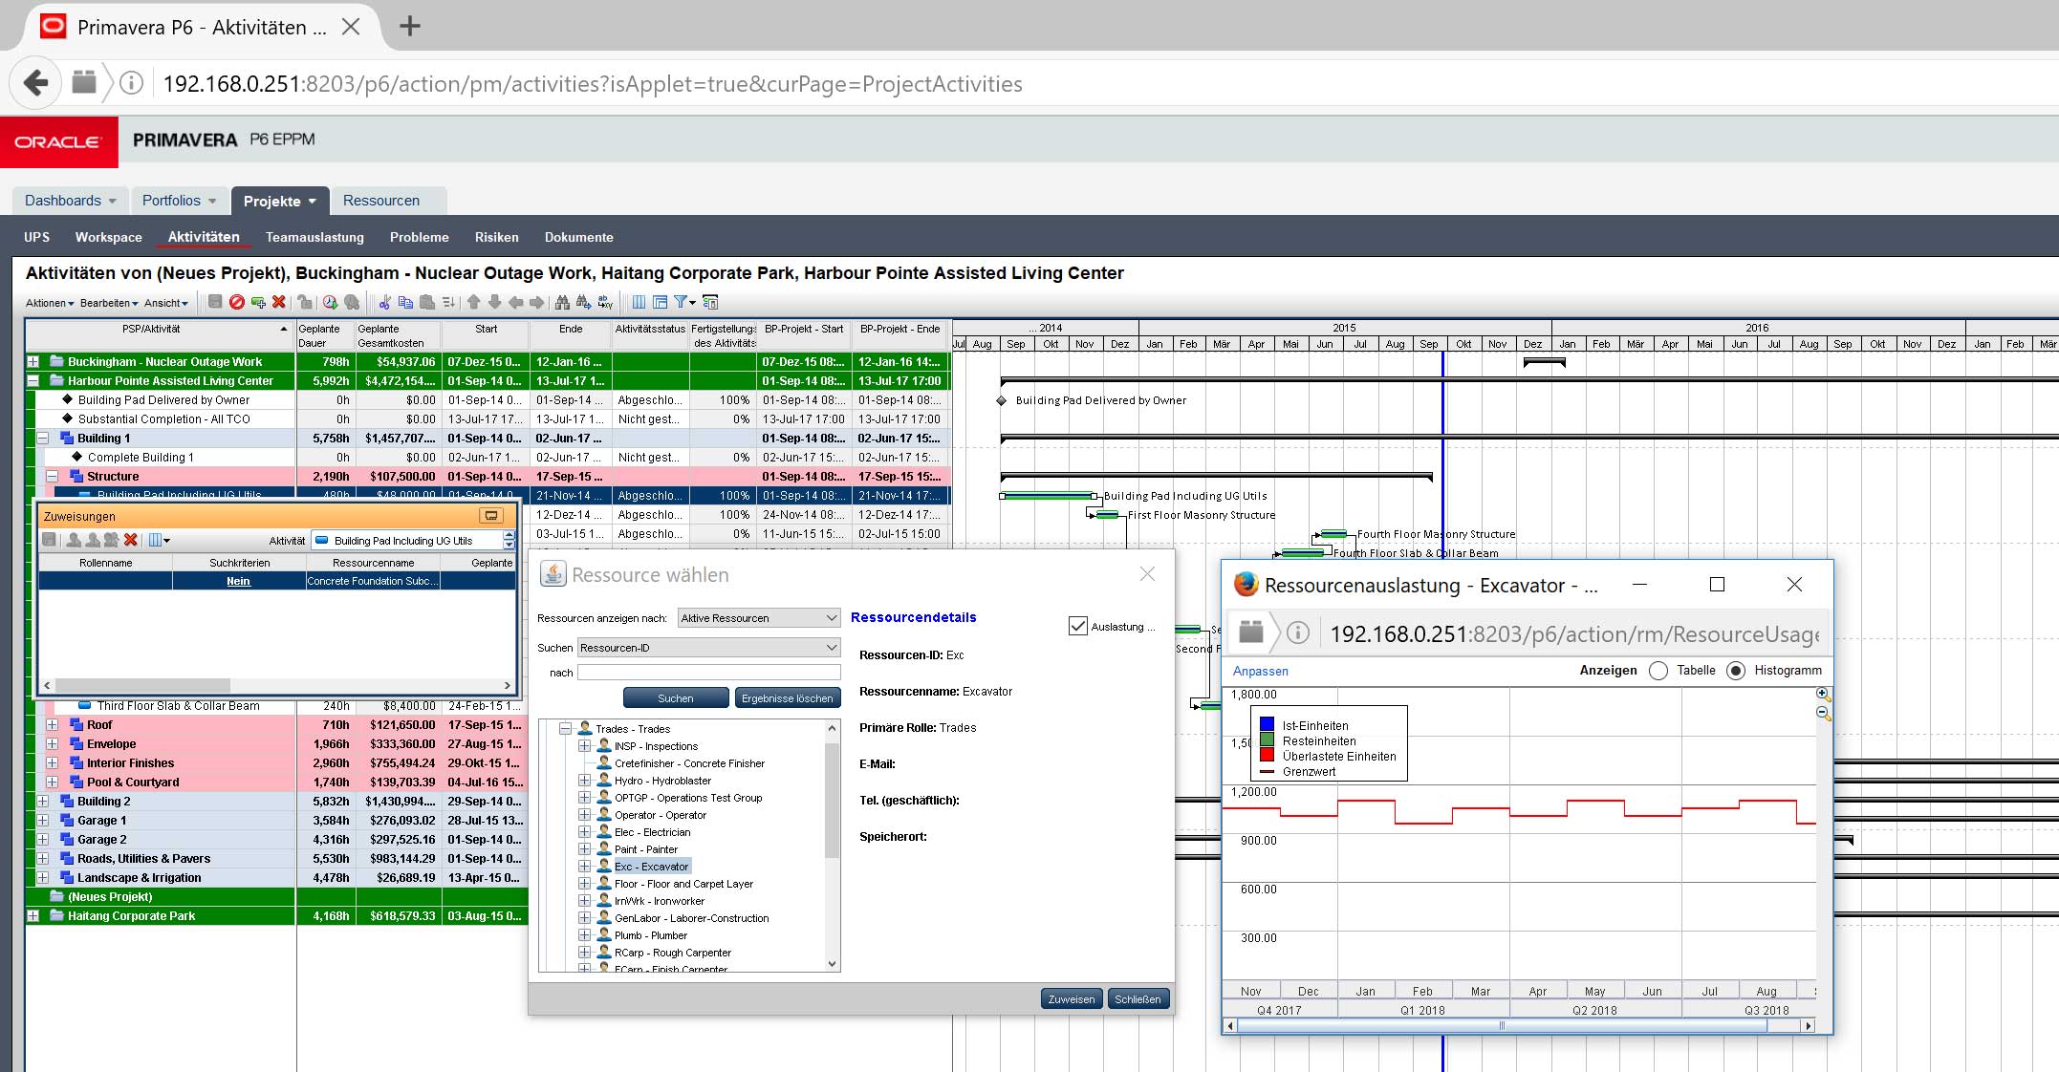Image resolution: width=2059 pixels, height=1072 pixels.
Task: Click the red X remove assignment icon in Zuweisungen
Action: pyautogui.click(x=131, y=540)
